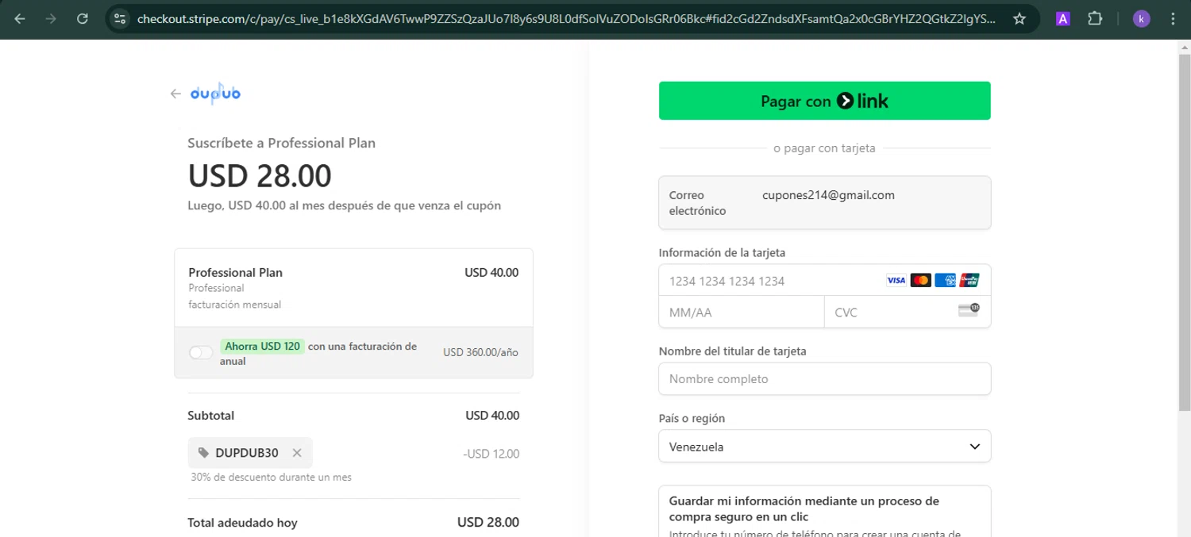
Task: Click the browser back arrow
Action: tap(20, 18)
